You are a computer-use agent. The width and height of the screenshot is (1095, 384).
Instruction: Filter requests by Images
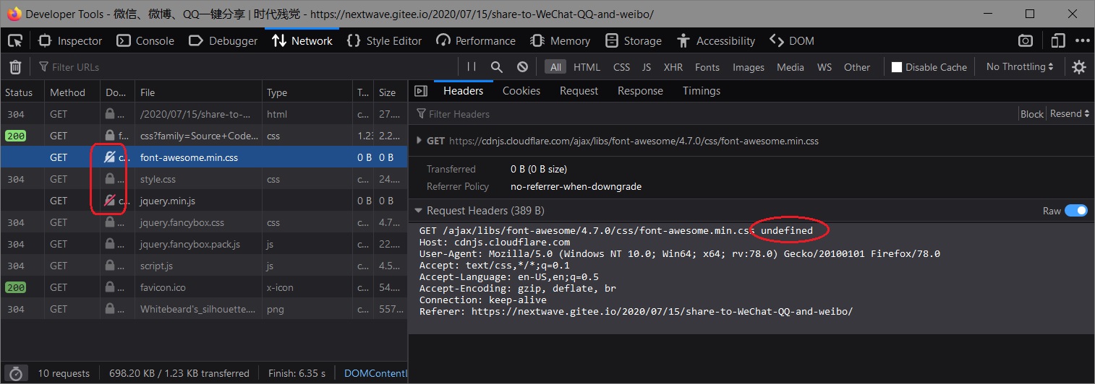[x=749, y=67]
